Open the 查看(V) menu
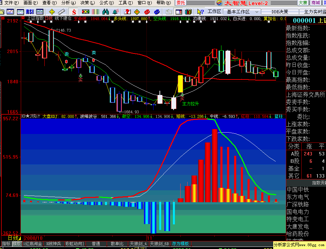Image resolution: width=326 pixels, height=249 pixels. coord(50,3)
